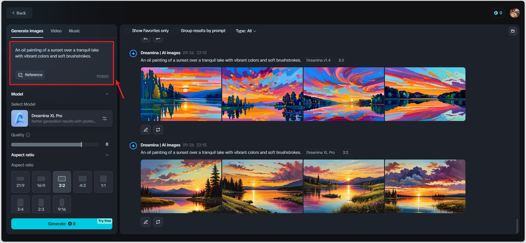
Task: Click Dreamina avatar icon of XL Pro result
Action: coord(133,146)
